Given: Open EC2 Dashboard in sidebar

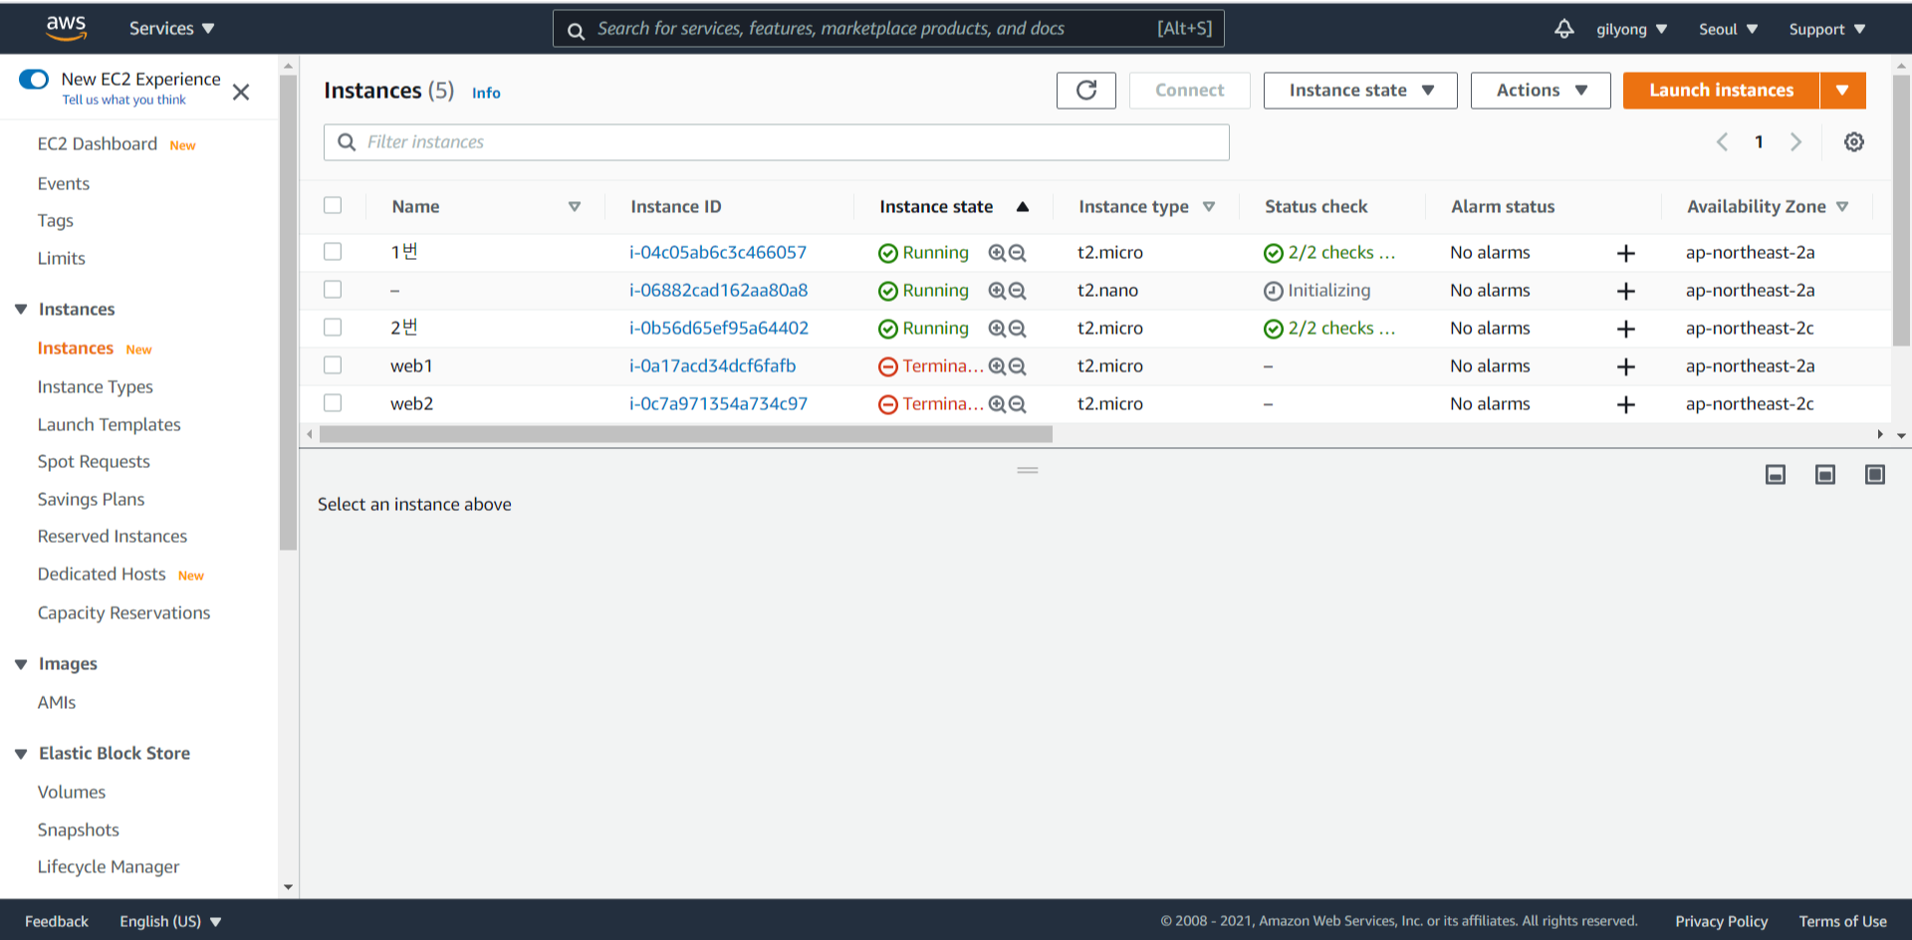Looking at the screenshot, I should pyautogui.click(x=98, y=144).
